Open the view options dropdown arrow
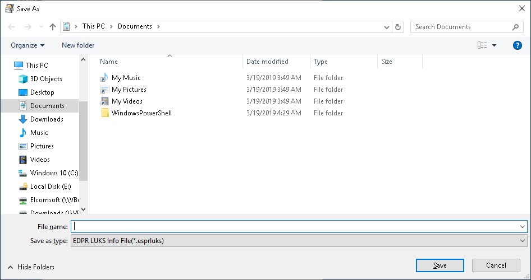The image size is (531, 280). click(494, 45)
